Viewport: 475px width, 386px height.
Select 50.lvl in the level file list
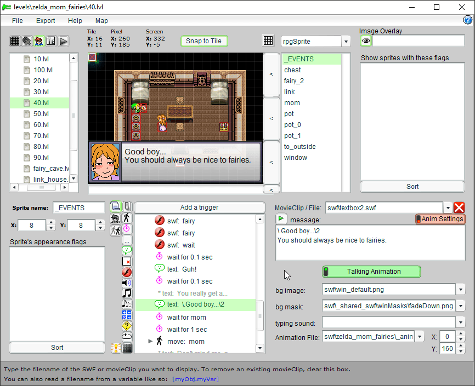(41, 114)
